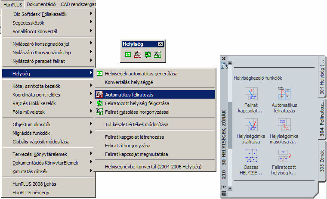Open Migrációs funkciók submenu
This screenshot has height=199, width=327.
(x=48, y=133)
